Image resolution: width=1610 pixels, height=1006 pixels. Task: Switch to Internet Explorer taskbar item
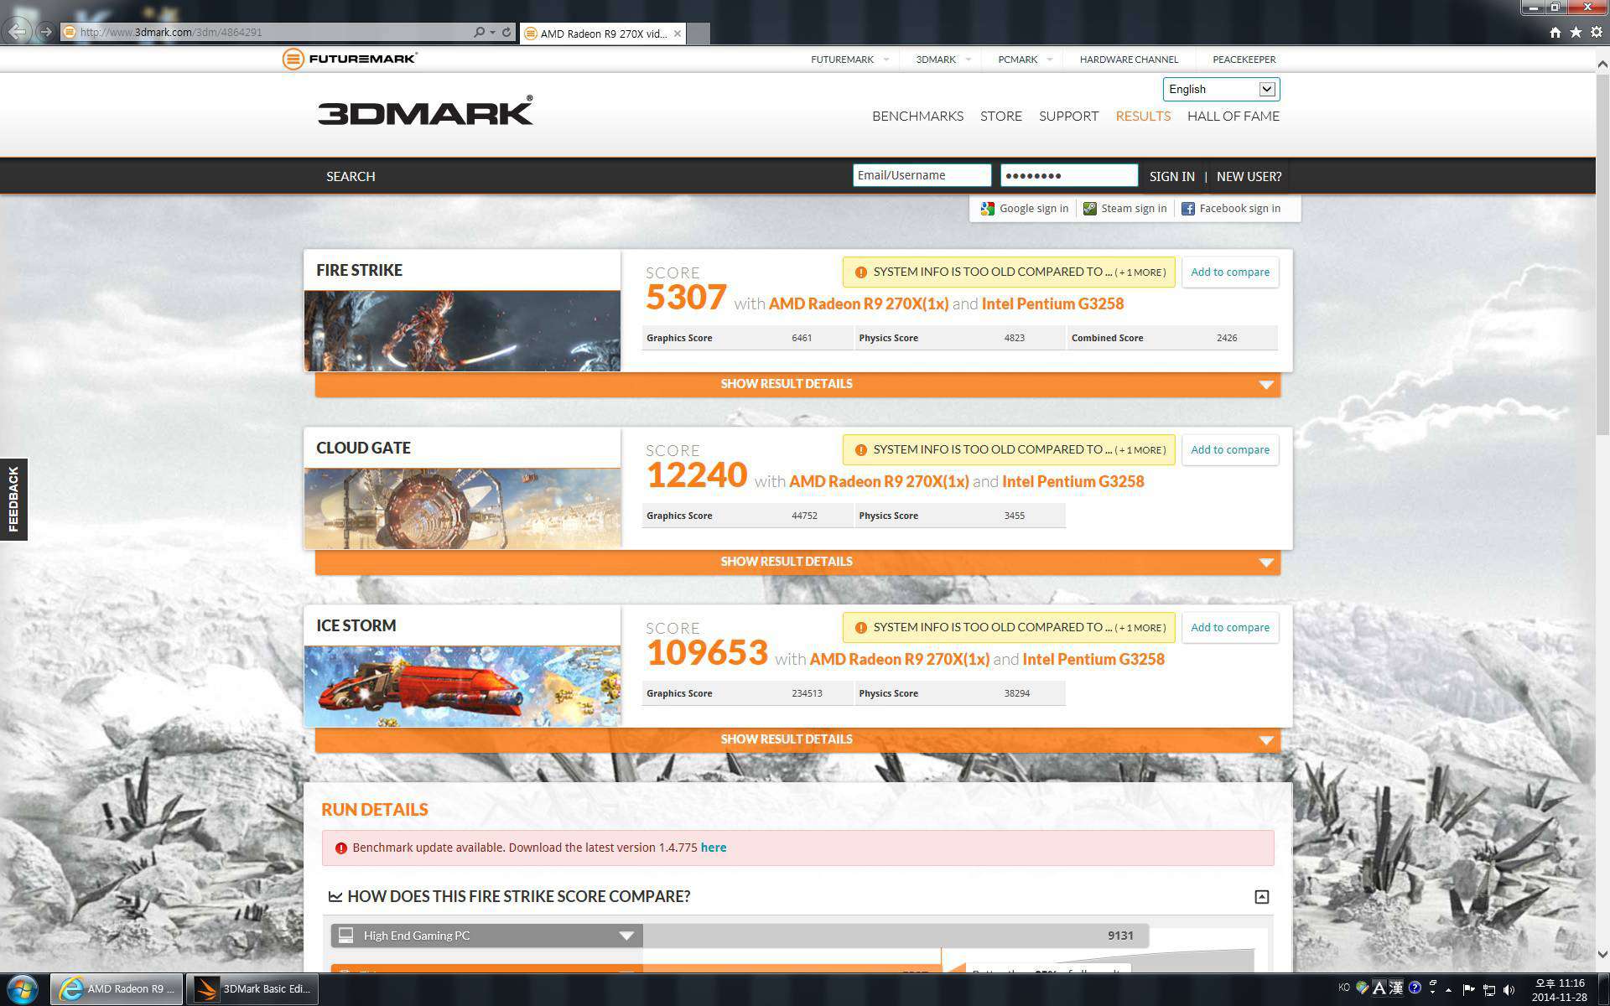click(117, 988)
